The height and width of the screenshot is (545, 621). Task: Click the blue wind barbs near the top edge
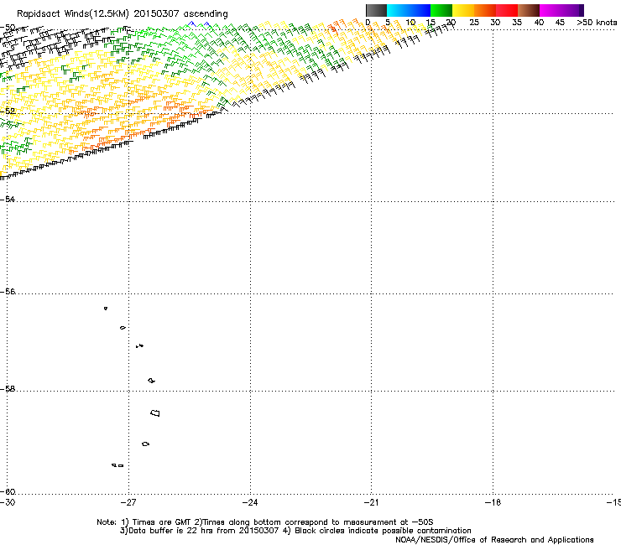point(199,24)
